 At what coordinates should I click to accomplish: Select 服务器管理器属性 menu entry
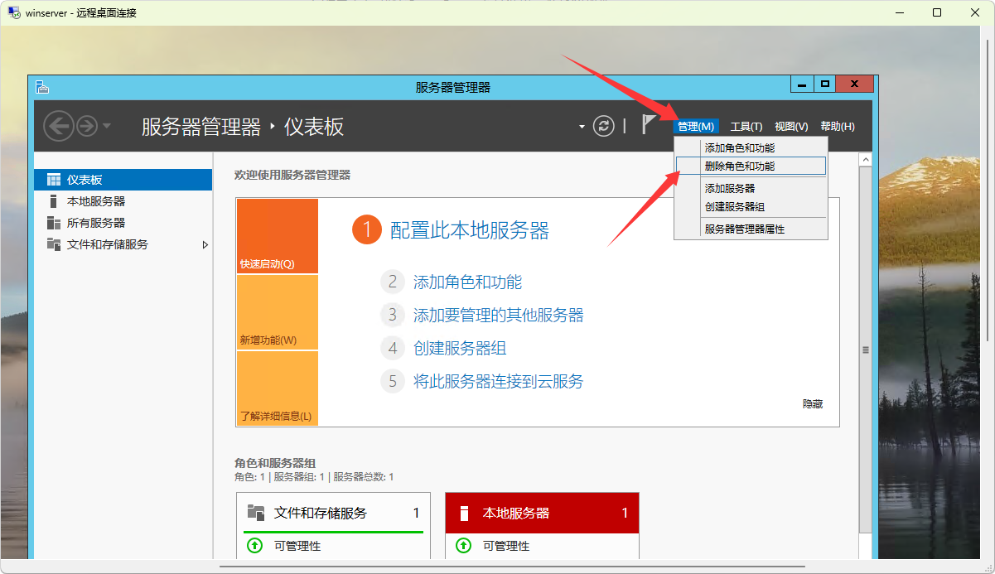coord(745,229)
